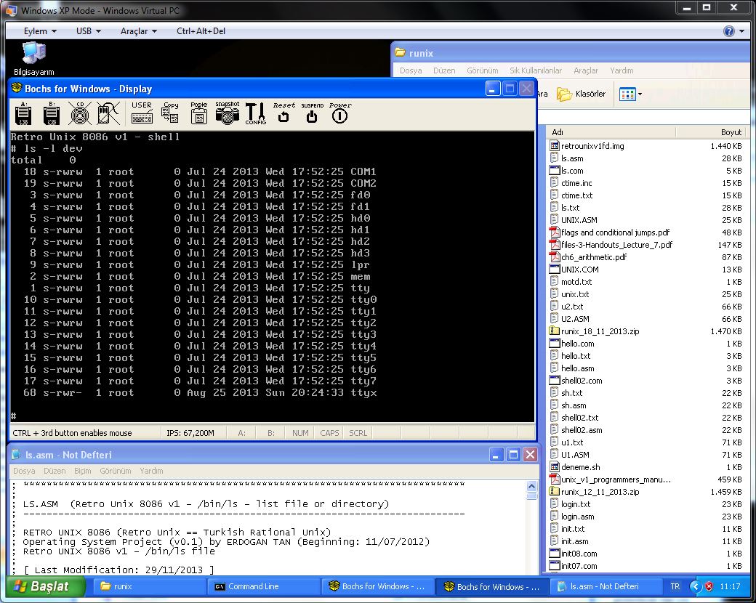Click the USER keyboard shortcut icon
The image size is (756, 603).
tap(142, 114)
